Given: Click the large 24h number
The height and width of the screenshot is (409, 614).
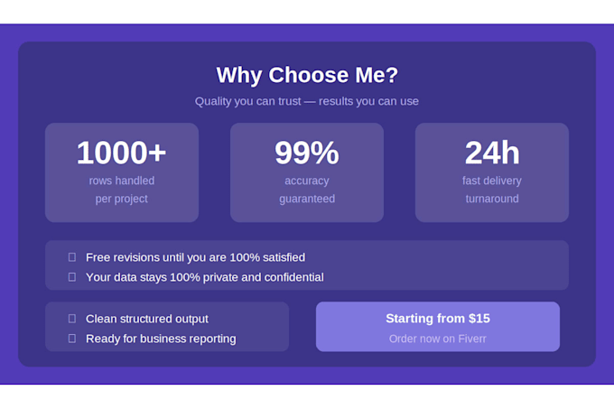Looking at the screenshot, I should 492,153.
